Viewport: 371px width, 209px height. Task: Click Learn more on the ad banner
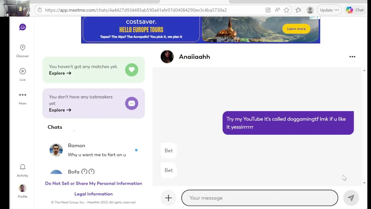[x=296, y=29]
